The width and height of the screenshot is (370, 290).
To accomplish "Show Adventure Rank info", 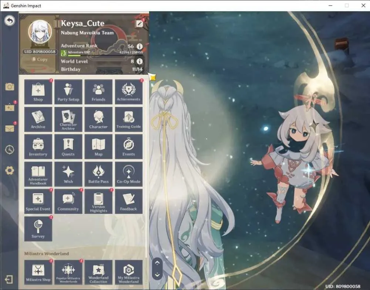I will 140,46.
